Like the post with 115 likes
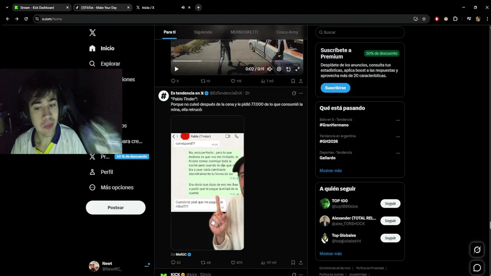This screenshot has width=491, height=276. point(236,81)
